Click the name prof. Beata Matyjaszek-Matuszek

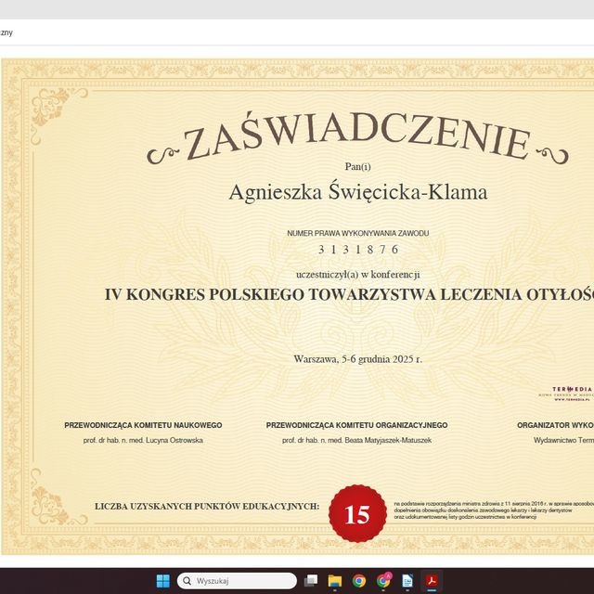pyautogui.click(x=356, y=440)
